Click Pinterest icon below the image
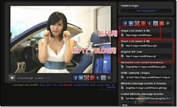 (86, 78)
